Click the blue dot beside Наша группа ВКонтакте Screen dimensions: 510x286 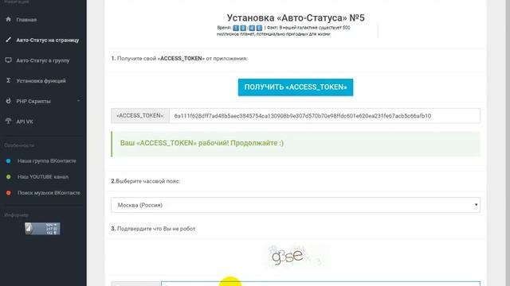(x=9, y=160)
